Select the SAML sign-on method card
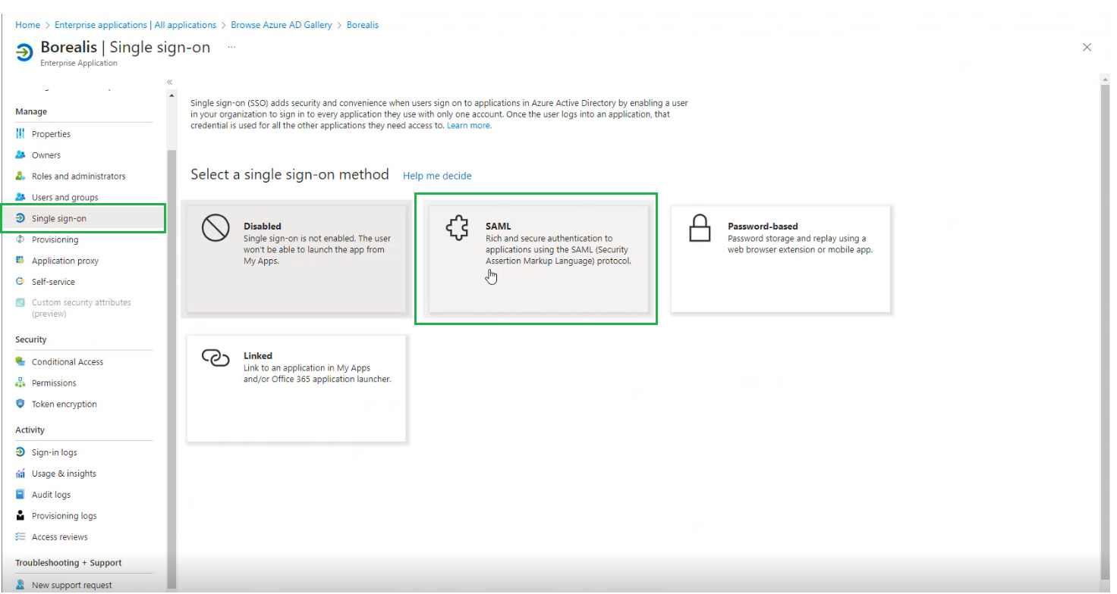 pyautogui.click(x=539, y=258)
